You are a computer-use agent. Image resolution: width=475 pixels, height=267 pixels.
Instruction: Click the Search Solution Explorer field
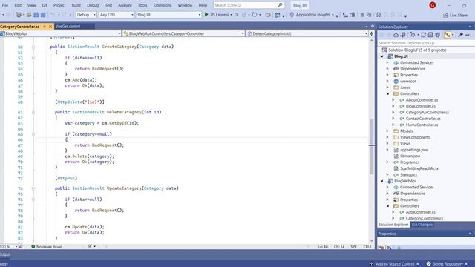(426, 43)
